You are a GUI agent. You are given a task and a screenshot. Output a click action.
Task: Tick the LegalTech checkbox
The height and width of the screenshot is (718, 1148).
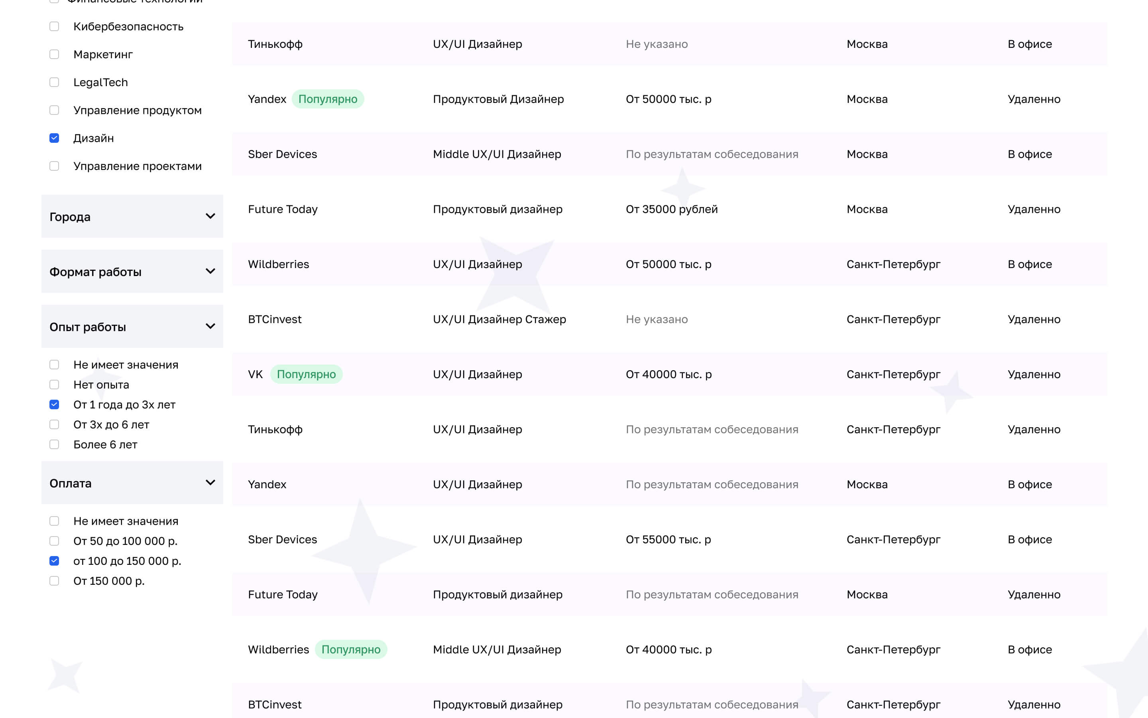55,83
